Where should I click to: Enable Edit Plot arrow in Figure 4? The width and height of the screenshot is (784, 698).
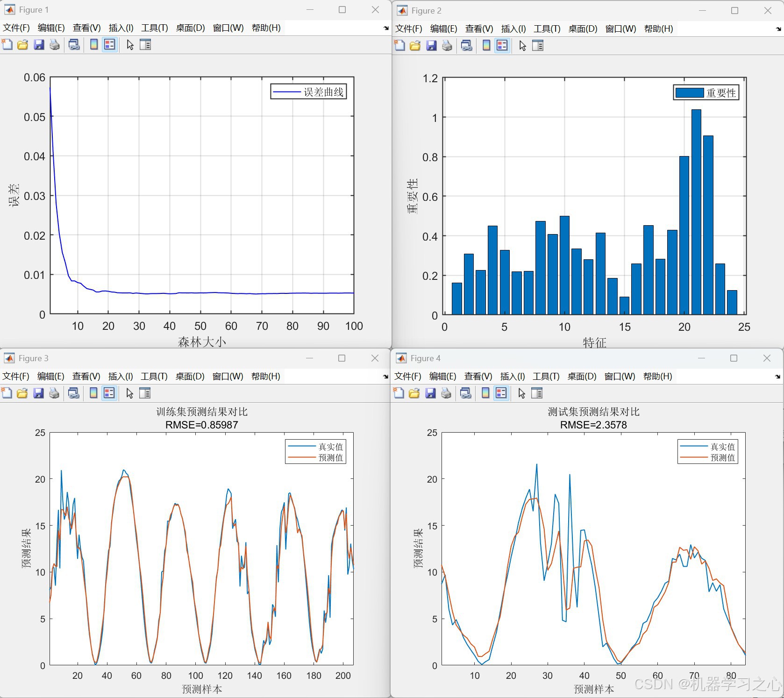521,393
